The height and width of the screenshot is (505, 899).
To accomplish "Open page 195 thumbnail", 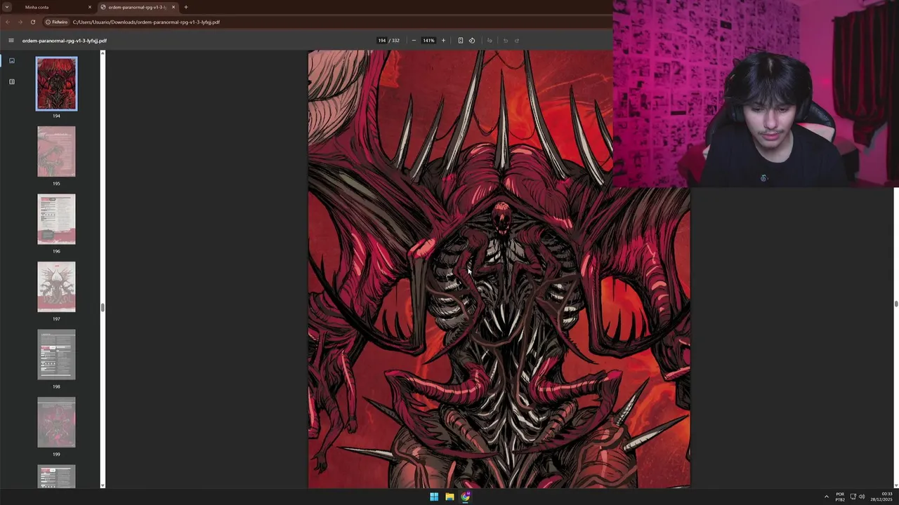I will click(x=57, y=151).
